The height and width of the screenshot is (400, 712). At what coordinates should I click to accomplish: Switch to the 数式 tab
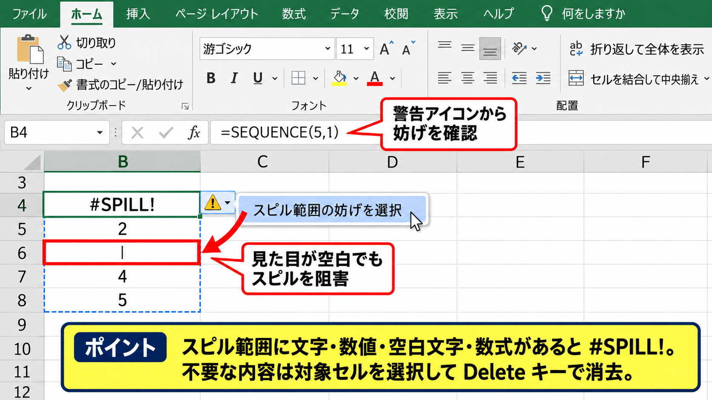293,14
